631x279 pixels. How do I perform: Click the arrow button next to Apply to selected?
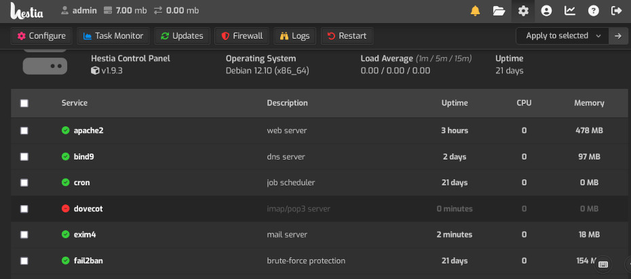[x=618, y=36]
